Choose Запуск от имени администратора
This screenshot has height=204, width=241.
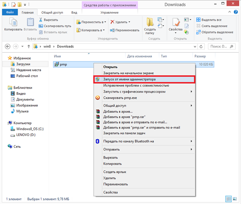coord(145,79)
